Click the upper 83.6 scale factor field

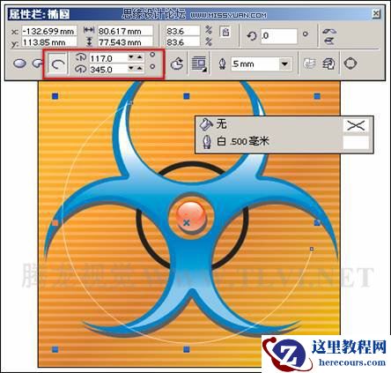[183, 31]
